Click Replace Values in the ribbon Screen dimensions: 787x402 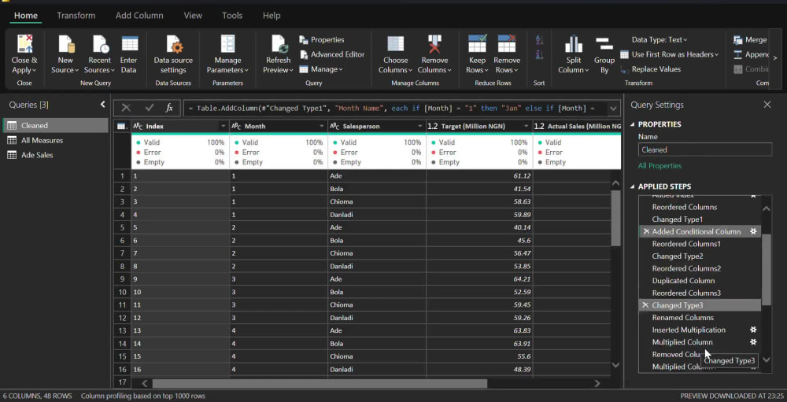tap(651, 69)
